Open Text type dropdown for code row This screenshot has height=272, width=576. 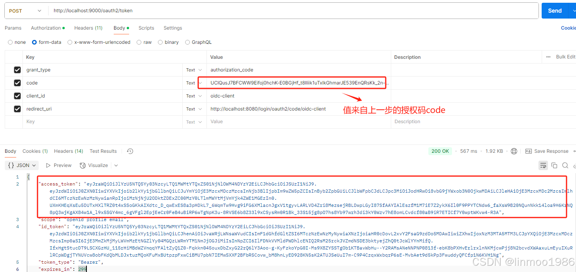(x=194, y=83)
